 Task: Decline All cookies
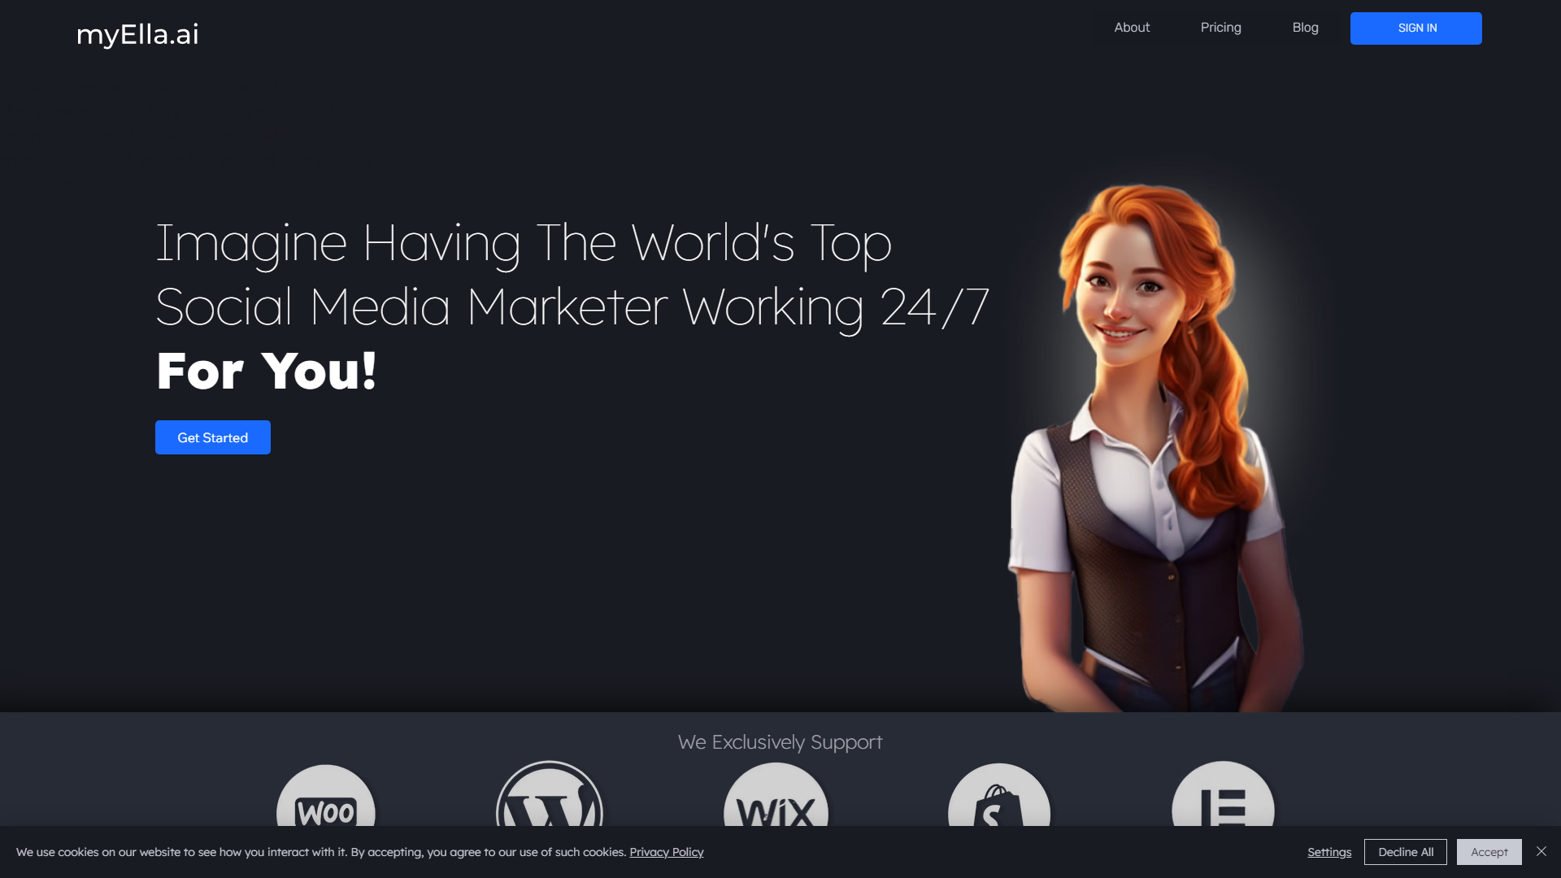(x=1405, y=852)
